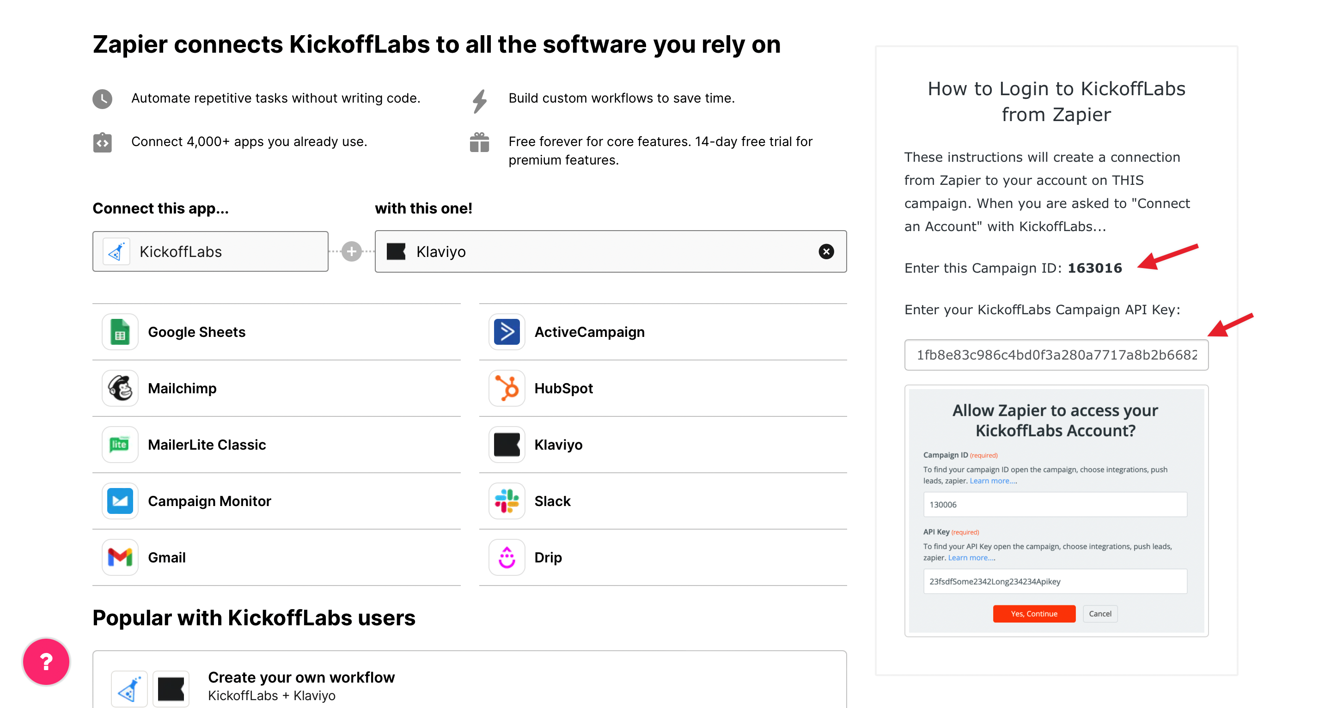The width and height of the screenshot is (1331, 708).
Task: Click the KickoffLabs + Klaviyo subtitle
Action: [x=272, y=696]
